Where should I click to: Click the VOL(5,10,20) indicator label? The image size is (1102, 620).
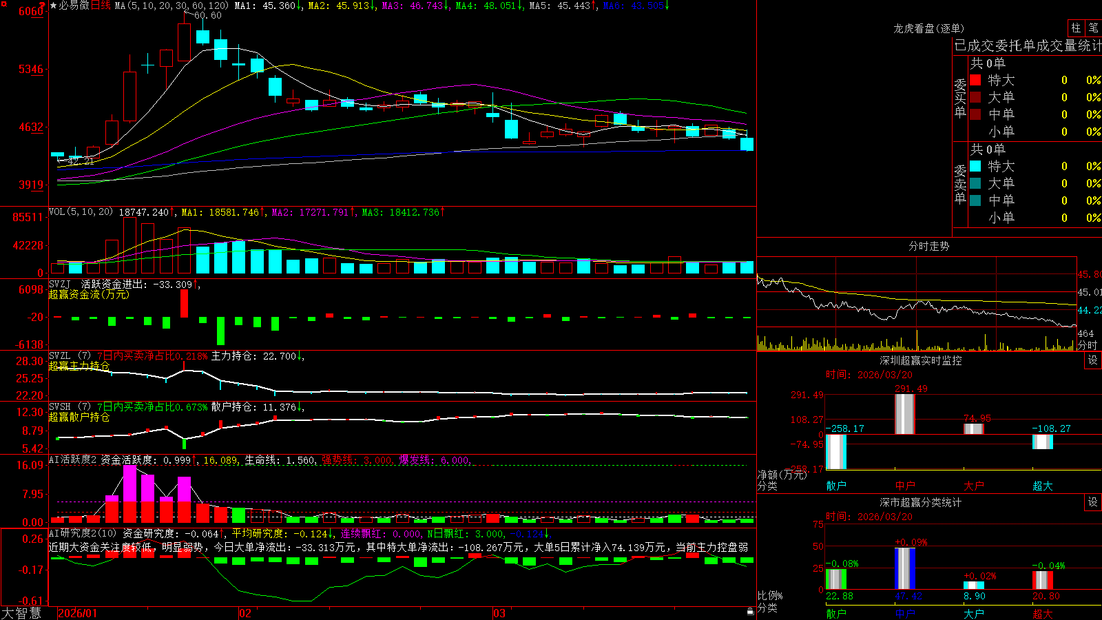coord(81,212)
